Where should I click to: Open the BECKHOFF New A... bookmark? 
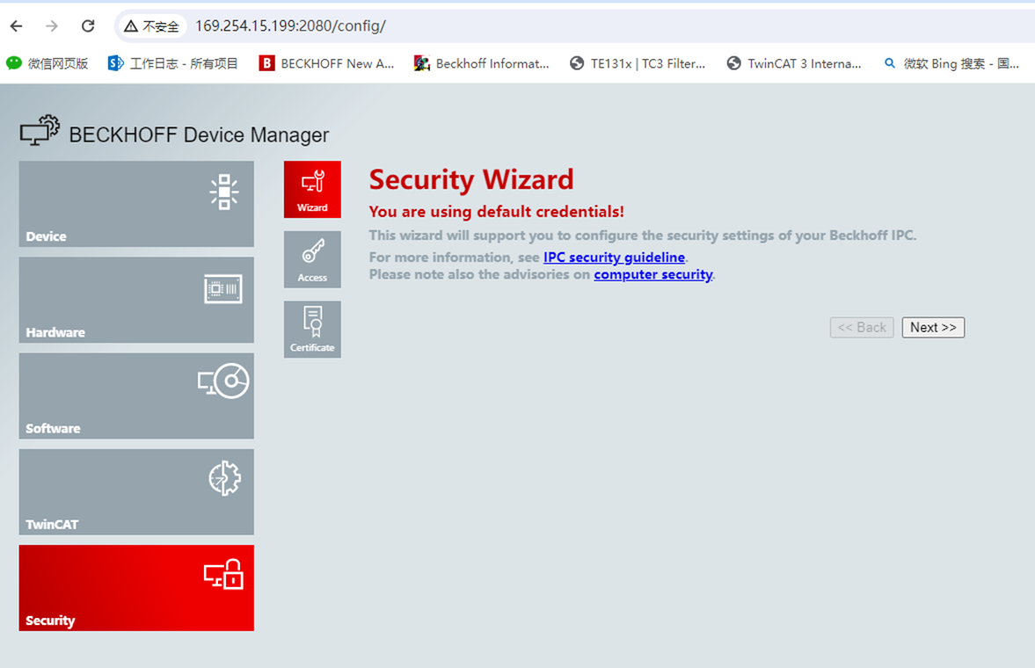(x=327, y=63)
